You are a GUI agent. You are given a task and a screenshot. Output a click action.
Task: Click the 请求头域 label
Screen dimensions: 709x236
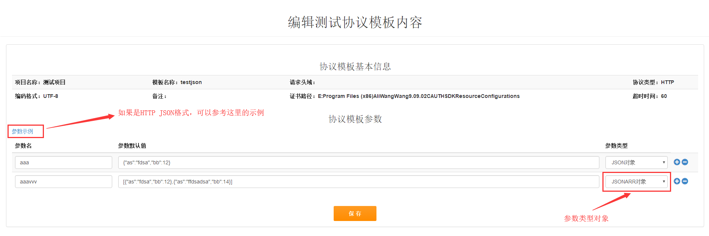point(302,82)
